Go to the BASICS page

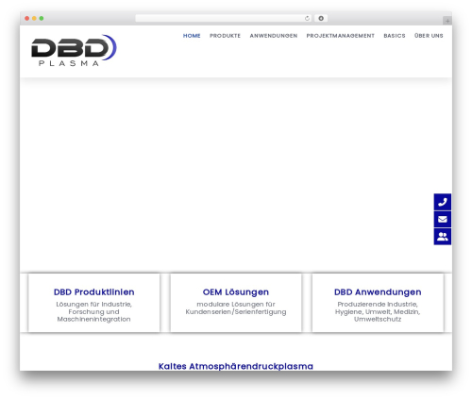395,36
